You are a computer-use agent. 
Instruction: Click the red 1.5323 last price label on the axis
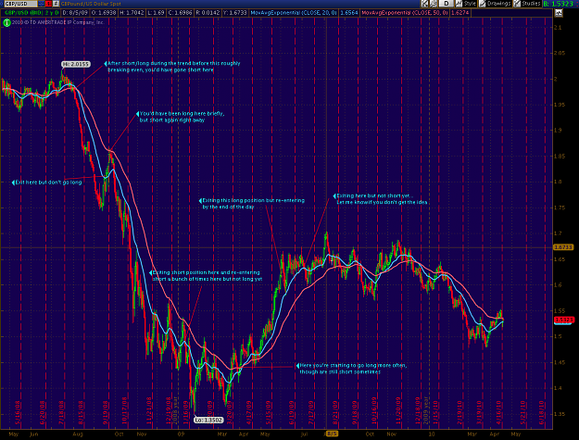(564, 320)
